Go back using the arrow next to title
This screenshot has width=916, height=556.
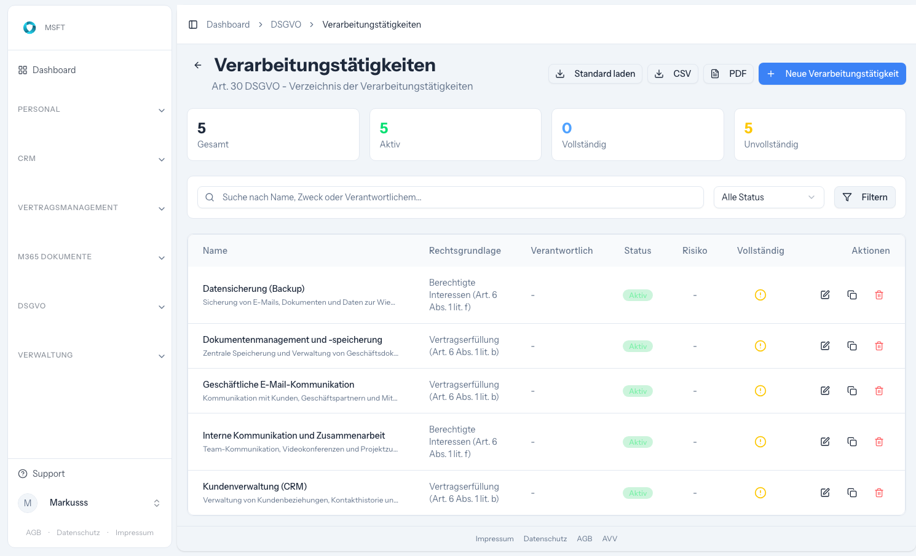click(x=198, y=65)
